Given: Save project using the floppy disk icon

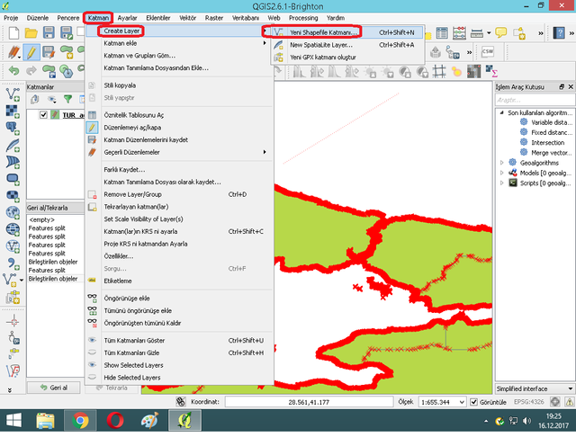Looking at the screenshot, I should [x=49, y=32].
